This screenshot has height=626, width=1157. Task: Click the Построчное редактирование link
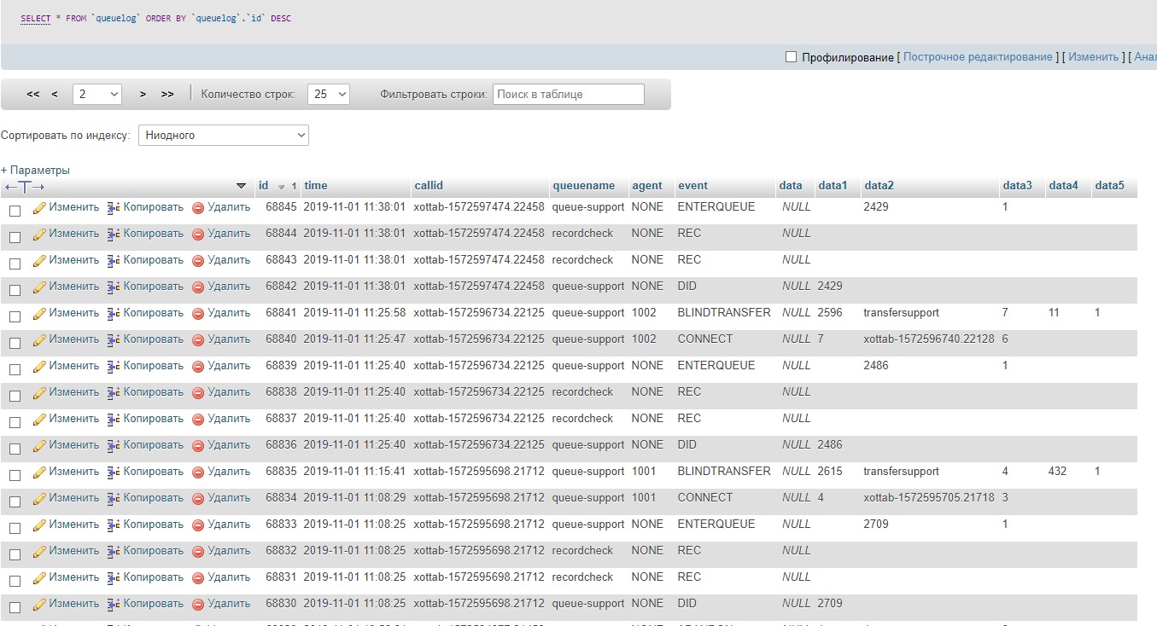click(978, 57)
